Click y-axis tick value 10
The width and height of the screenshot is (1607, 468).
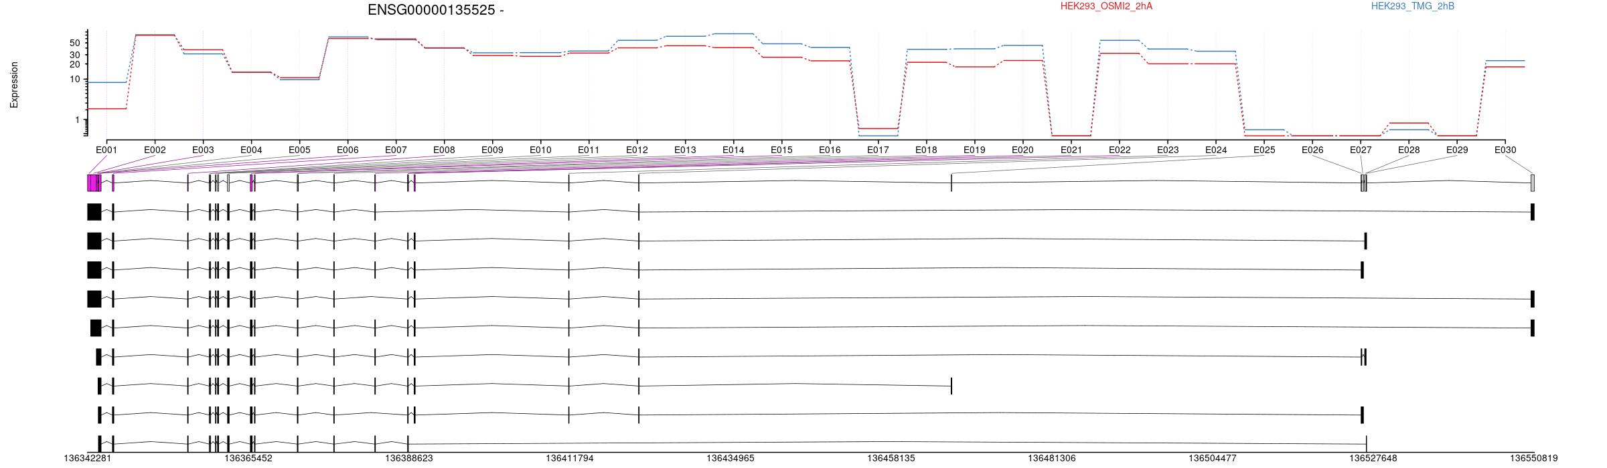coord(76,80)
